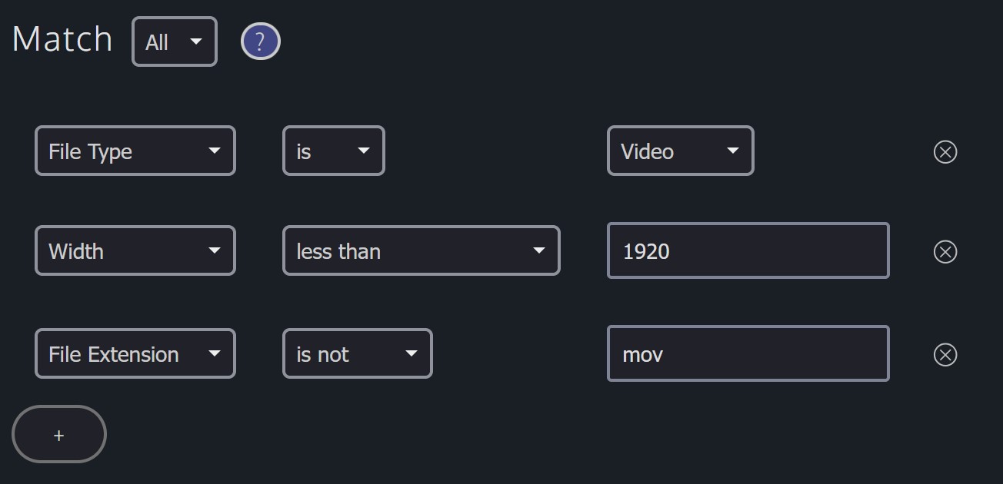Click the Match heading label
Viewport: 1003px width, 484px height.
click(x=62, y=39)
